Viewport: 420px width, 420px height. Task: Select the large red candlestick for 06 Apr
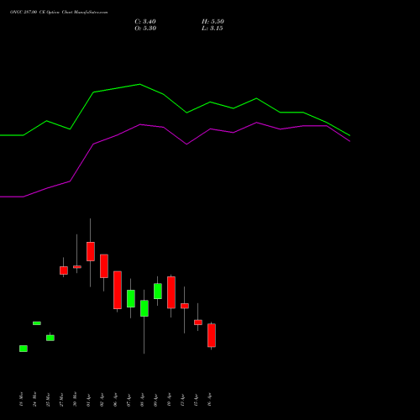pyautogui.click(x=118, y=290)
